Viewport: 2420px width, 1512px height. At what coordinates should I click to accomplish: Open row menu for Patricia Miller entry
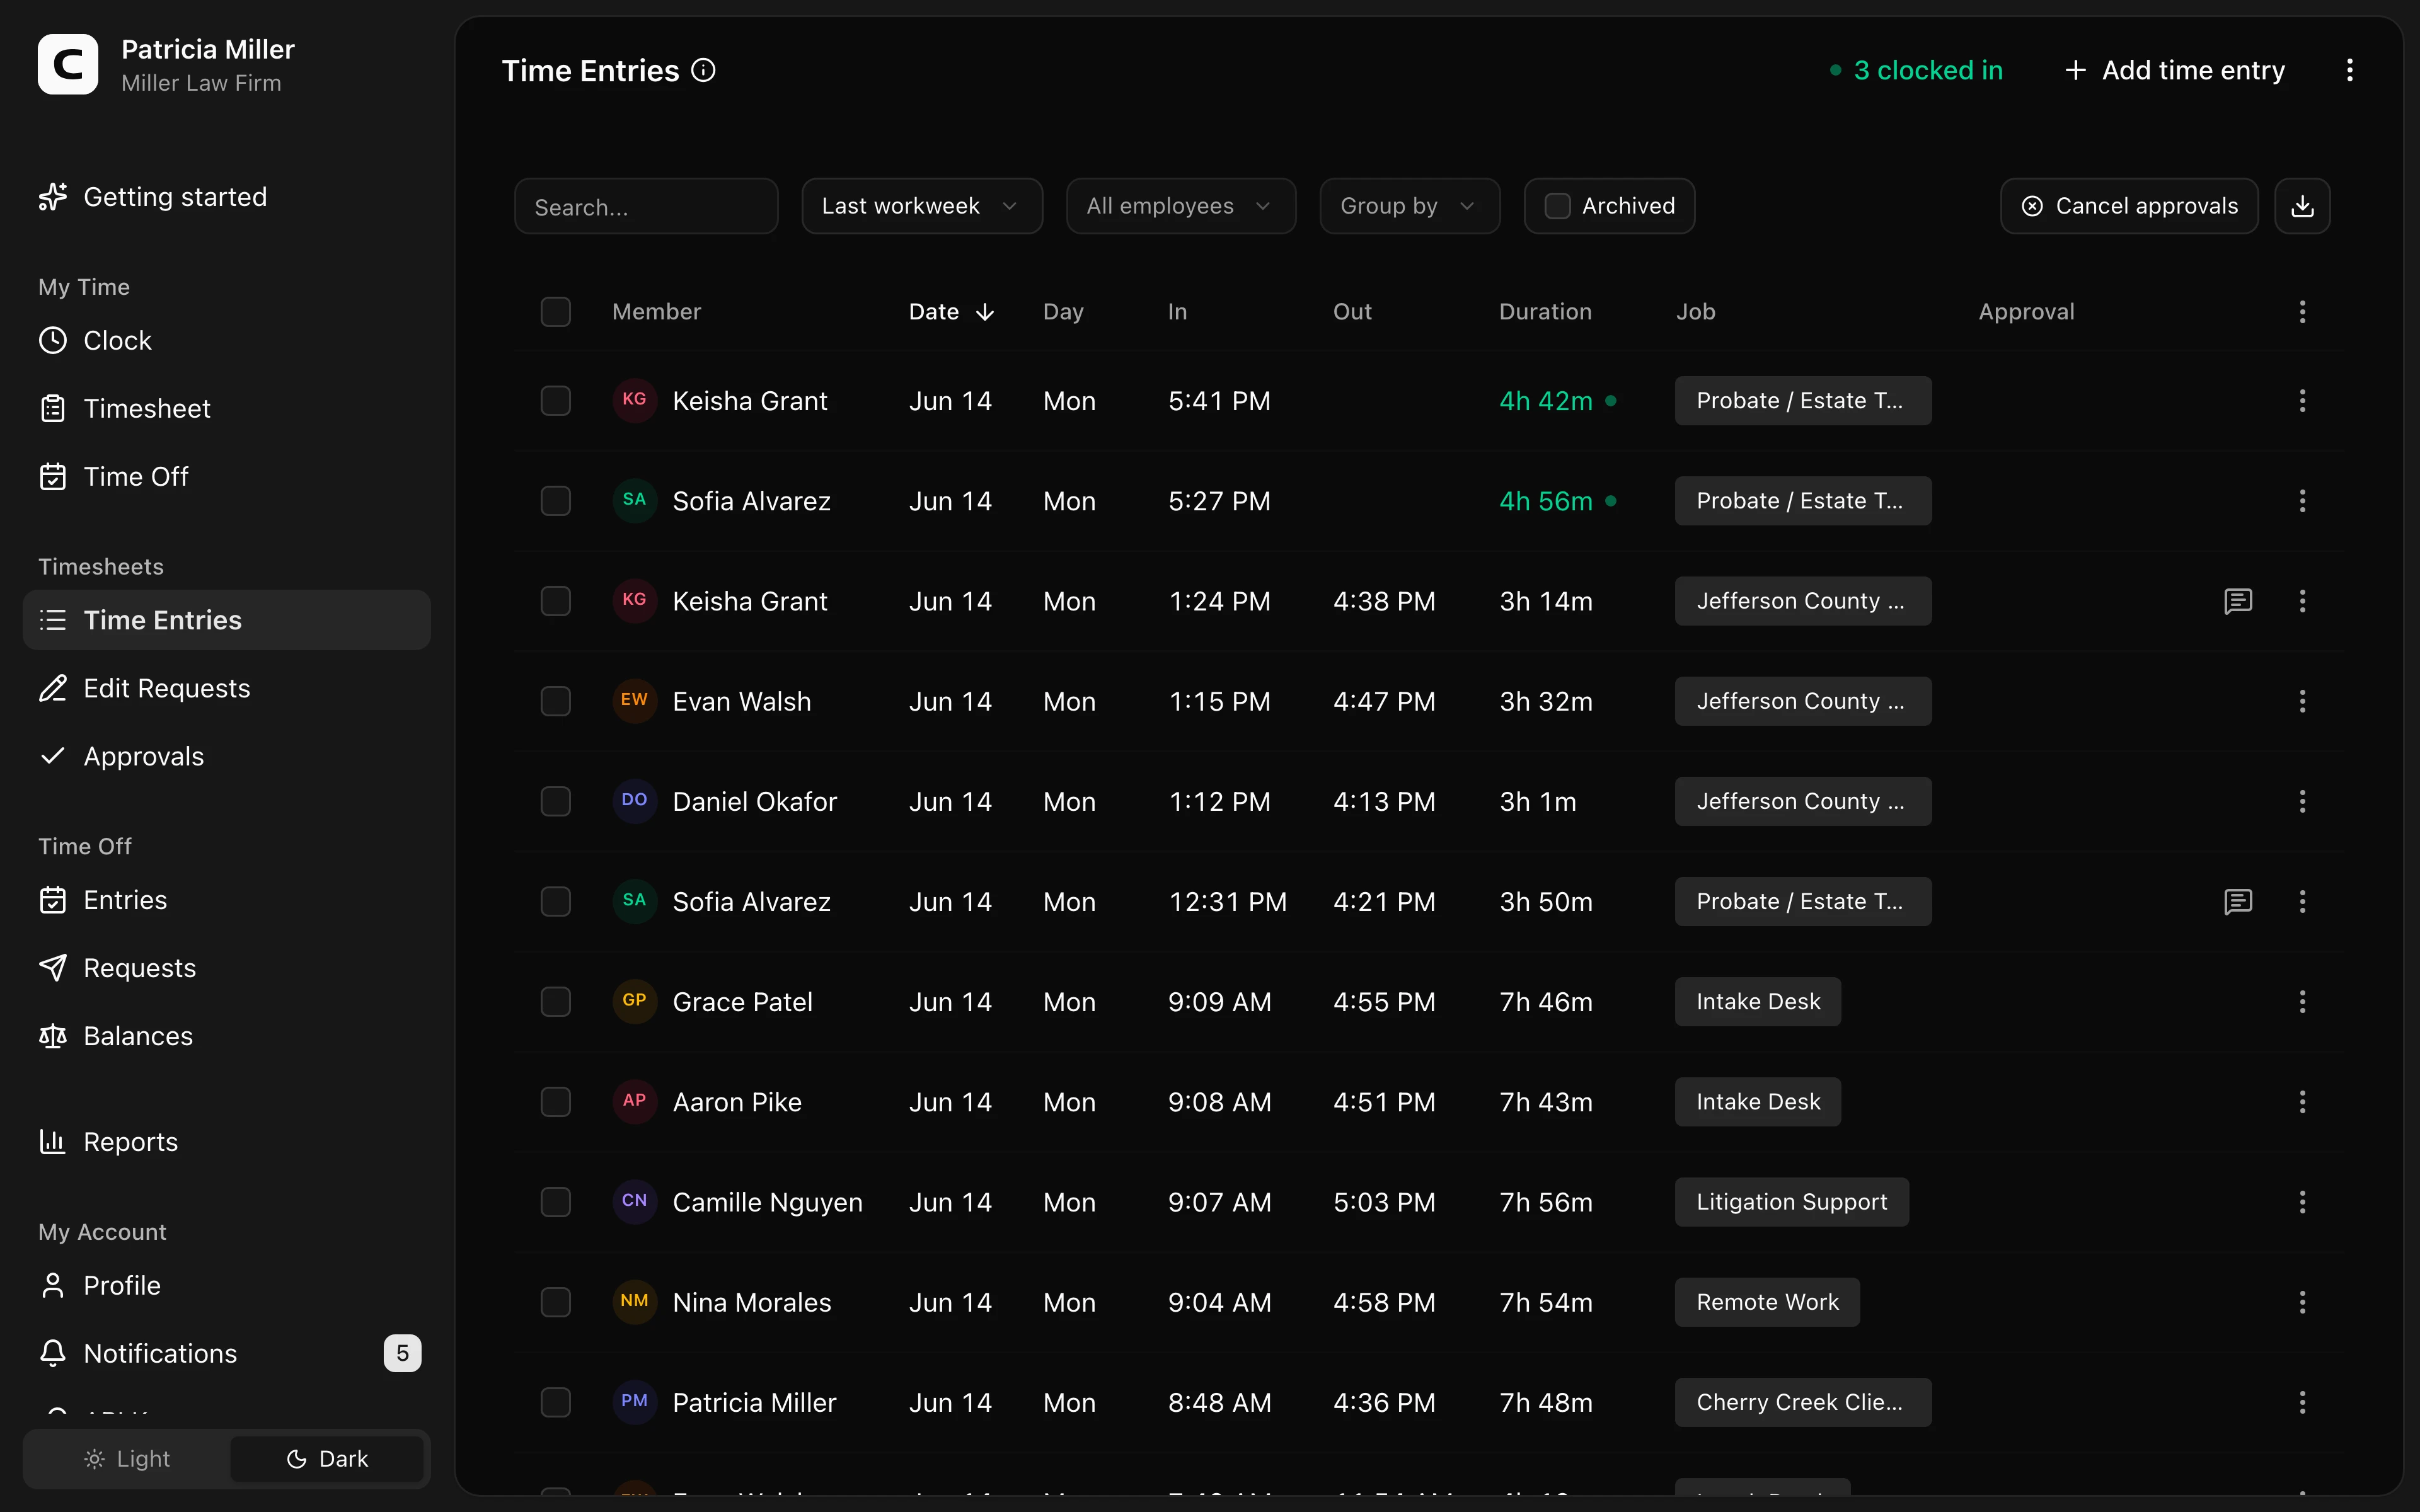point(2302,1402)
